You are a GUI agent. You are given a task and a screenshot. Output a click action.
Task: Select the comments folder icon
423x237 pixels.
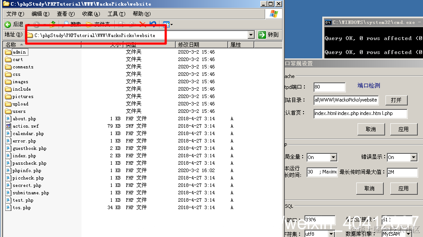point(8,67)
